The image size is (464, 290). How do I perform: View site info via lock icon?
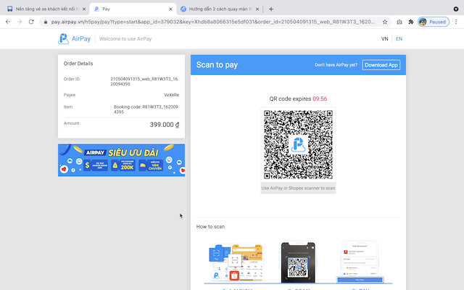[45, 22]
